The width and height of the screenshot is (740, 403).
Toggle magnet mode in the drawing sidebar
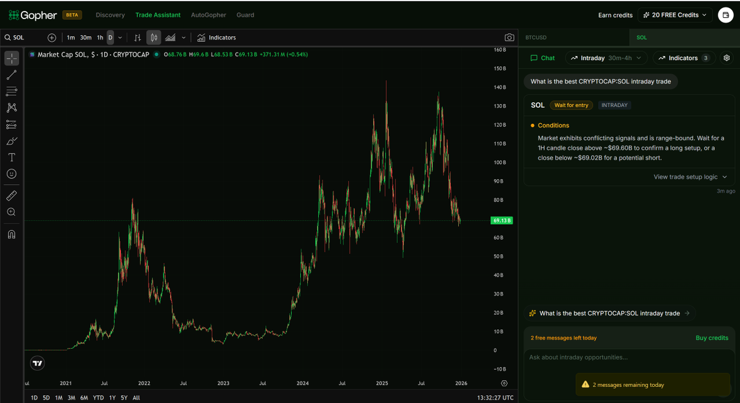[11, 234]
